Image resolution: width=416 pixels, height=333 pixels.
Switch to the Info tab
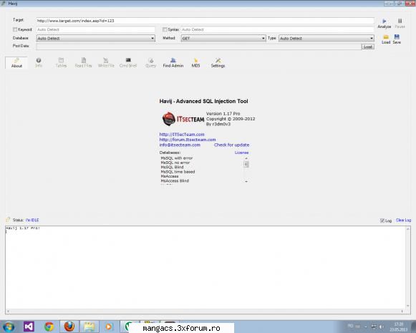click(x=39, y=63)
